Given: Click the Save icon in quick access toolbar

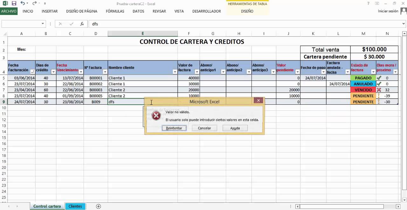Looking at the screenshot, I should click(14, 3).
